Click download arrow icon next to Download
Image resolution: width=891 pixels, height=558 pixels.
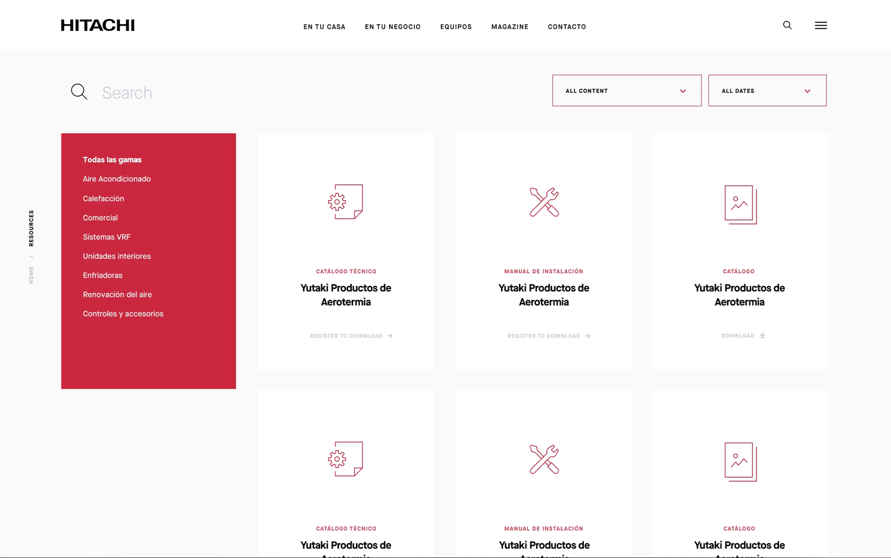[x=762, y=336]
